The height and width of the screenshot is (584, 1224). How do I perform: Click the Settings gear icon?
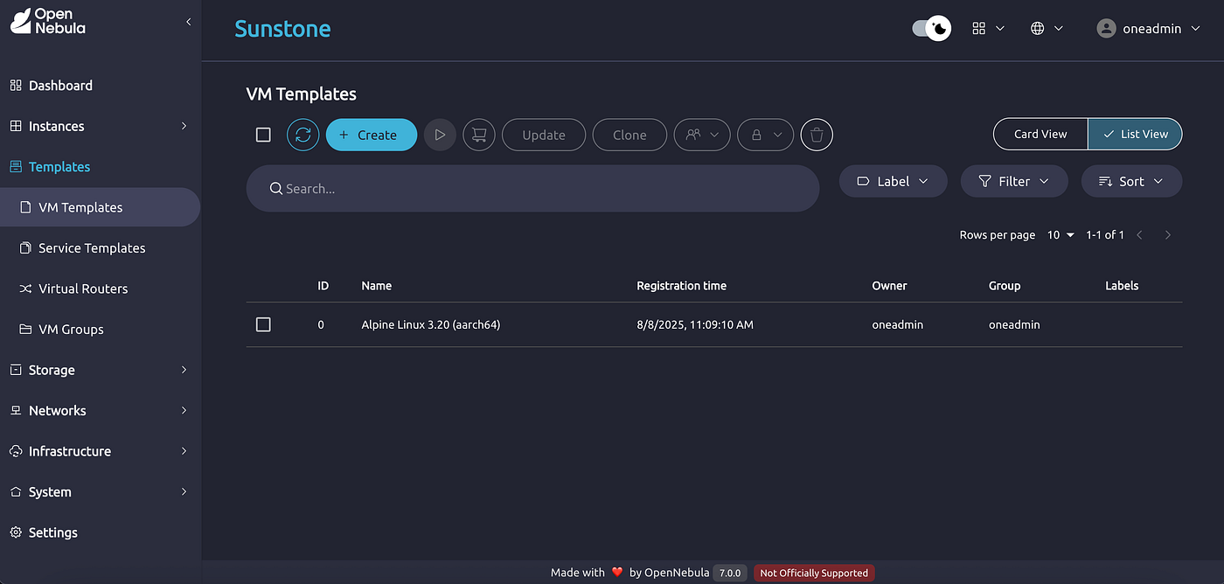[x=16, y=532]
